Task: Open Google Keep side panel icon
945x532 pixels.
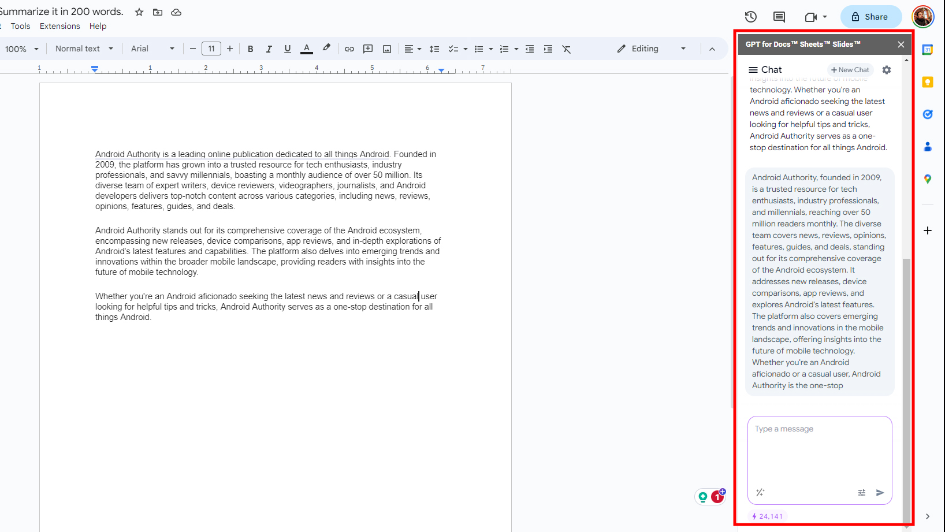Action: (x=928, y=82)
